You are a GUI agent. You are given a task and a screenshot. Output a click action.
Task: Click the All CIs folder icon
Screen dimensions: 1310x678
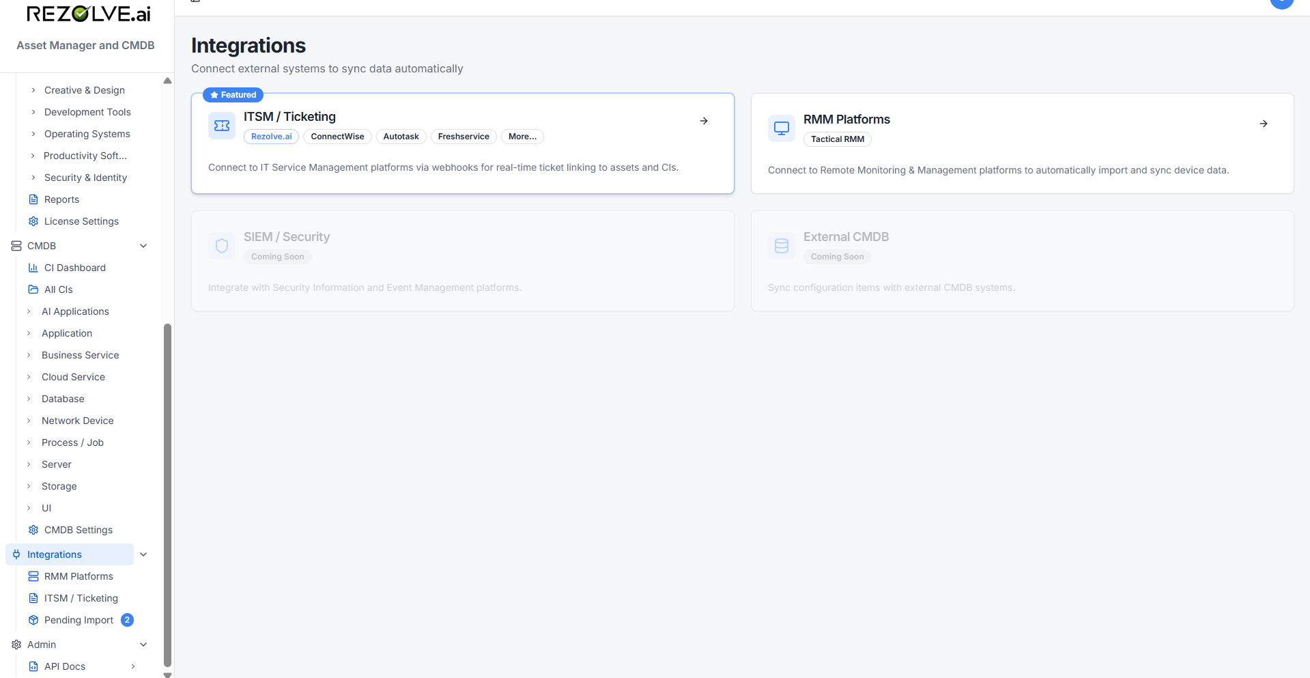(x=33, y=289)
